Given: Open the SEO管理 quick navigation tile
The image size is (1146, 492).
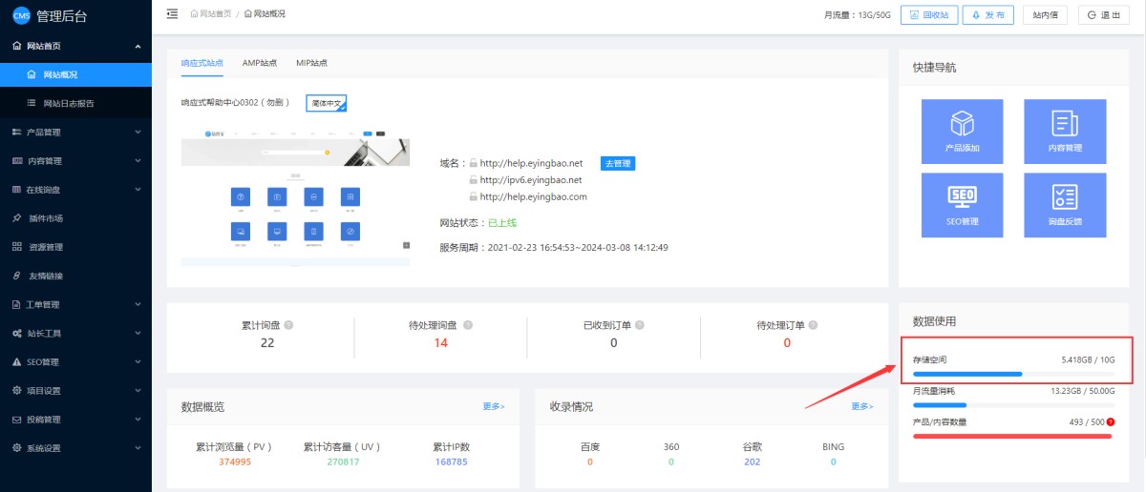Looking at the screenshot, I should [x=961, y=205].
